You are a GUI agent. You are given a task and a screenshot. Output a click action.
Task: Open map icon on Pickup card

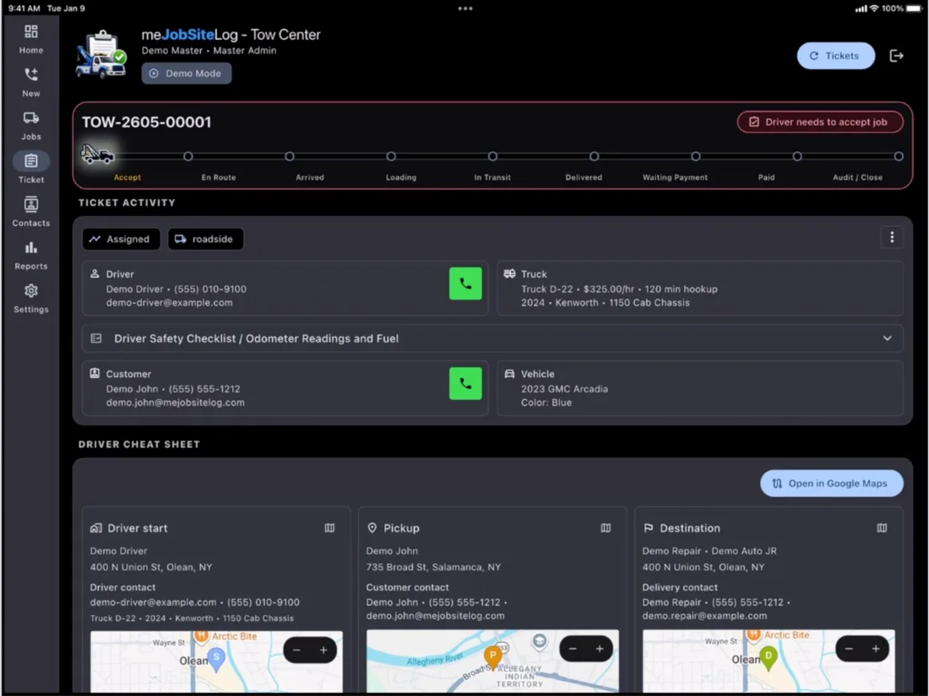click(x=606, y=528)
